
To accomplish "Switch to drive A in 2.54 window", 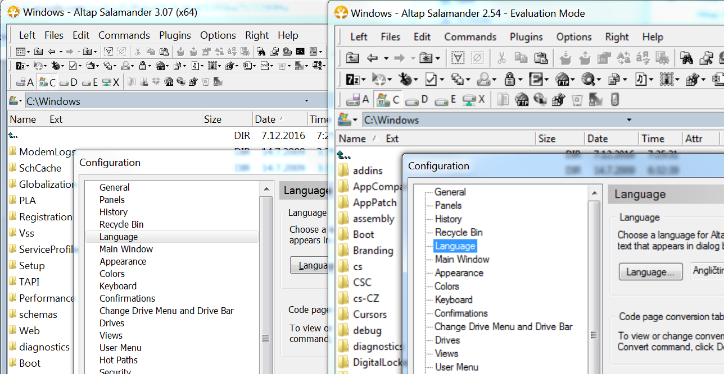I will coord(358,100).
